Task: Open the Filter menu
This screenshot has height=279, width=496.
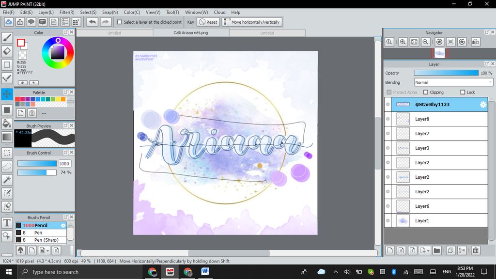Action: [67, 12]
